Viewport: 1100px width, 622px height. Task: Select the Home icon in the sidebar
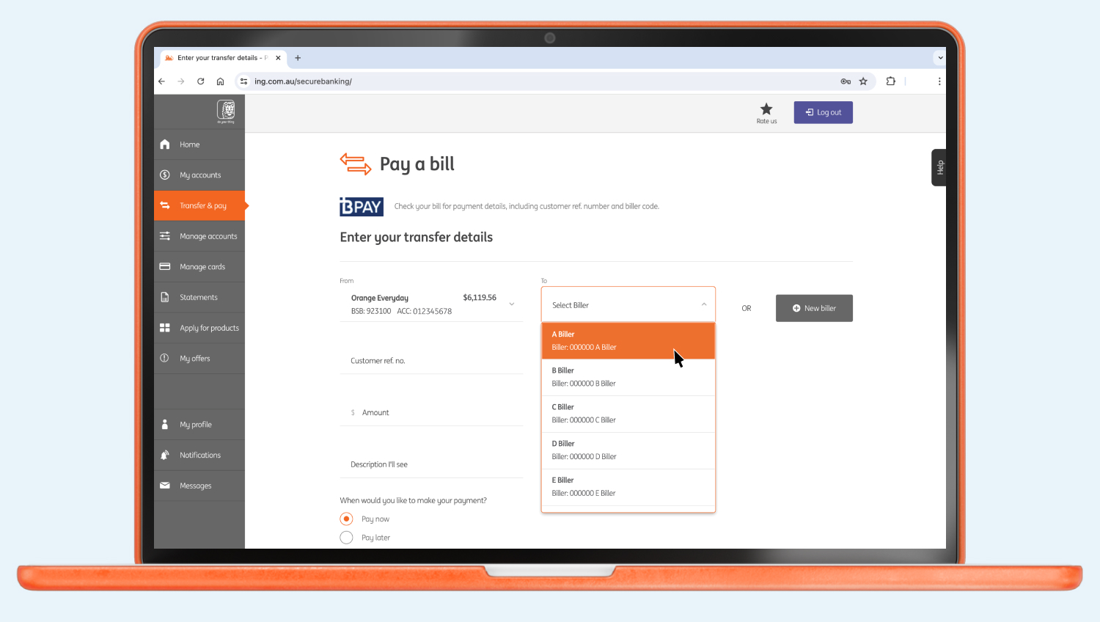point(165,144)
